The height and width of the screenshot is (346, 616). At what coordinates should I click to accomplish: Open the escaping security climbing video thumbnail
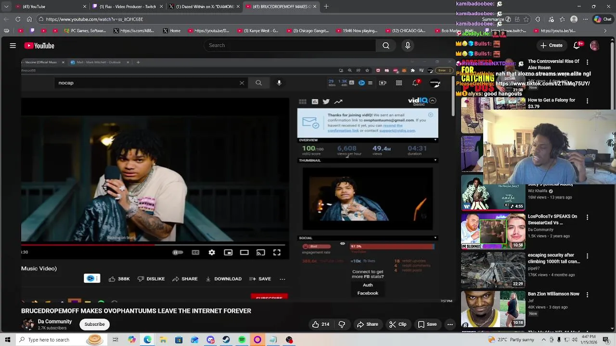493,270
